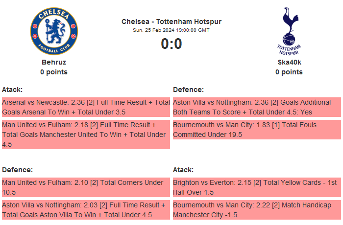Select the Man United vs Fulham corners bet
The width and height of the screenshot is (343, 225).
pyautogui.click(x=86, y=187)
